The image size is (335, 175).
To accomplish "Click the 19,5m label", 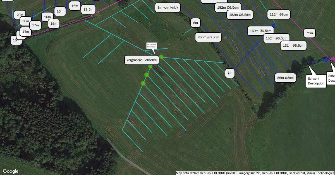I will (88, 10).
